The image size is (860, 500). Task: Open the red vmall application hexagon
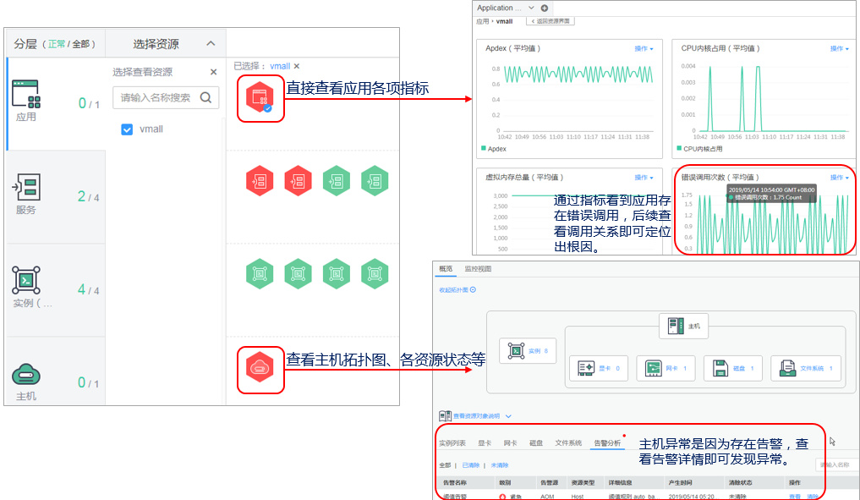pos(260,97)
